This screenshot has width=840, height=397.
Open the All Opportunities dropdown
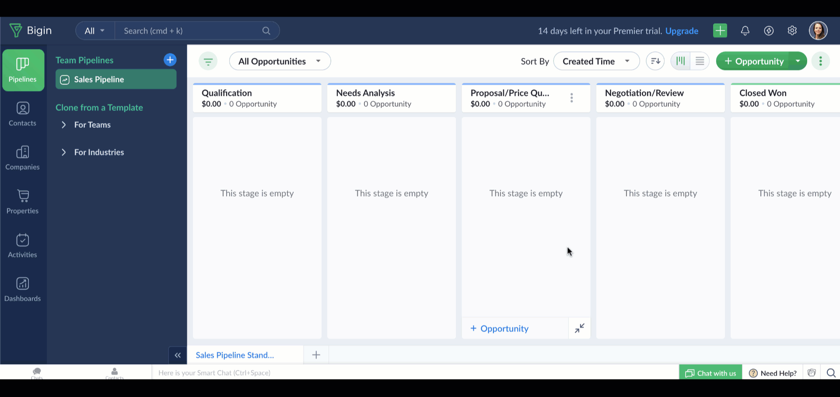280,61
